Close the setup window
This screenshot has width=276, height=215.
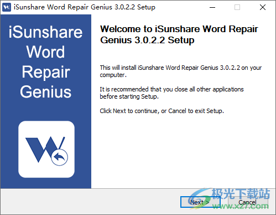click(263, 7)
